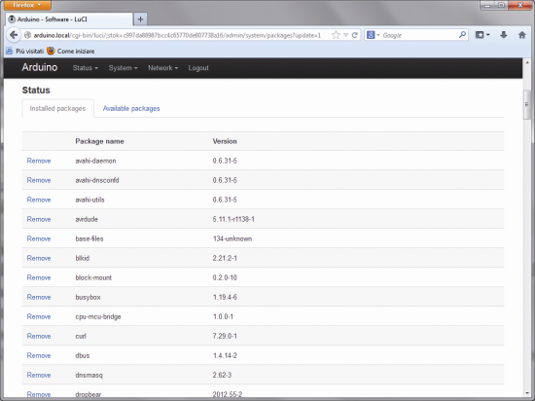Click the browser back arrow button
The image size is (535, 401).
click(x=14, y=35)
